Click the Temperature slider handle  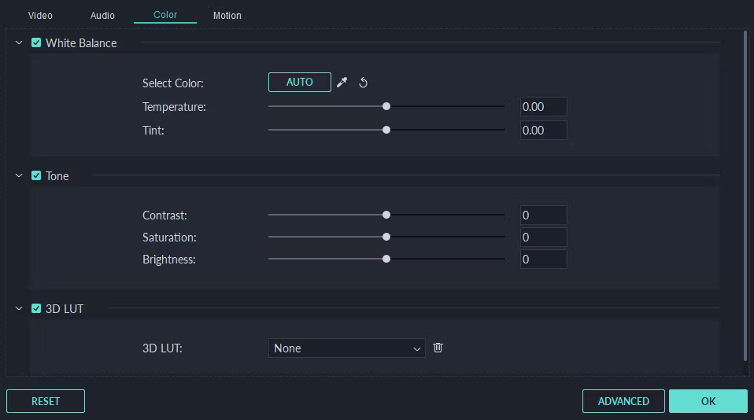pos(386,106)
